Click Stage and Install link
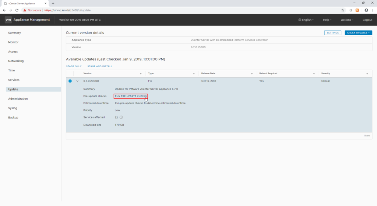The height and width of the screenshot is (206, 377). point(100,66)
